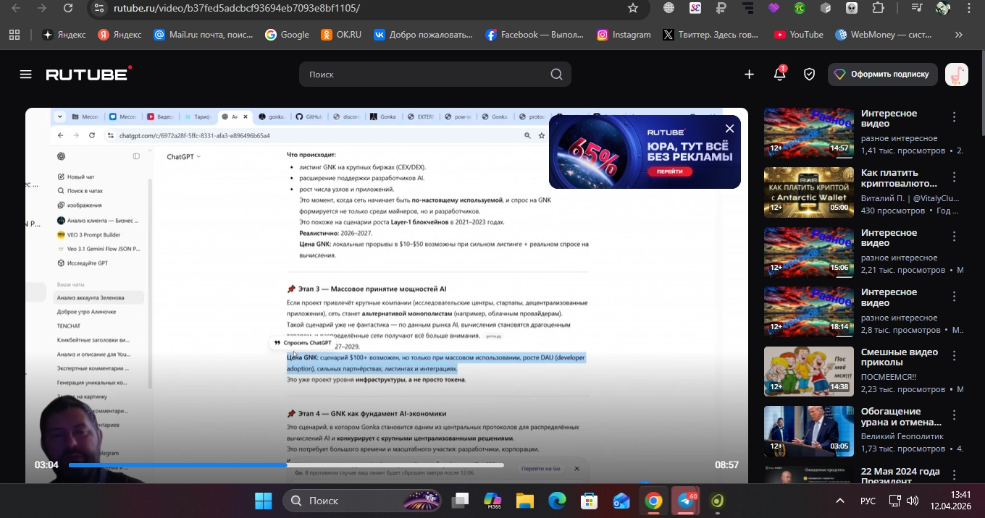Open File Explorer from the taskbar
This screenshot has width=985, height=518.
[x=524, y=501]
